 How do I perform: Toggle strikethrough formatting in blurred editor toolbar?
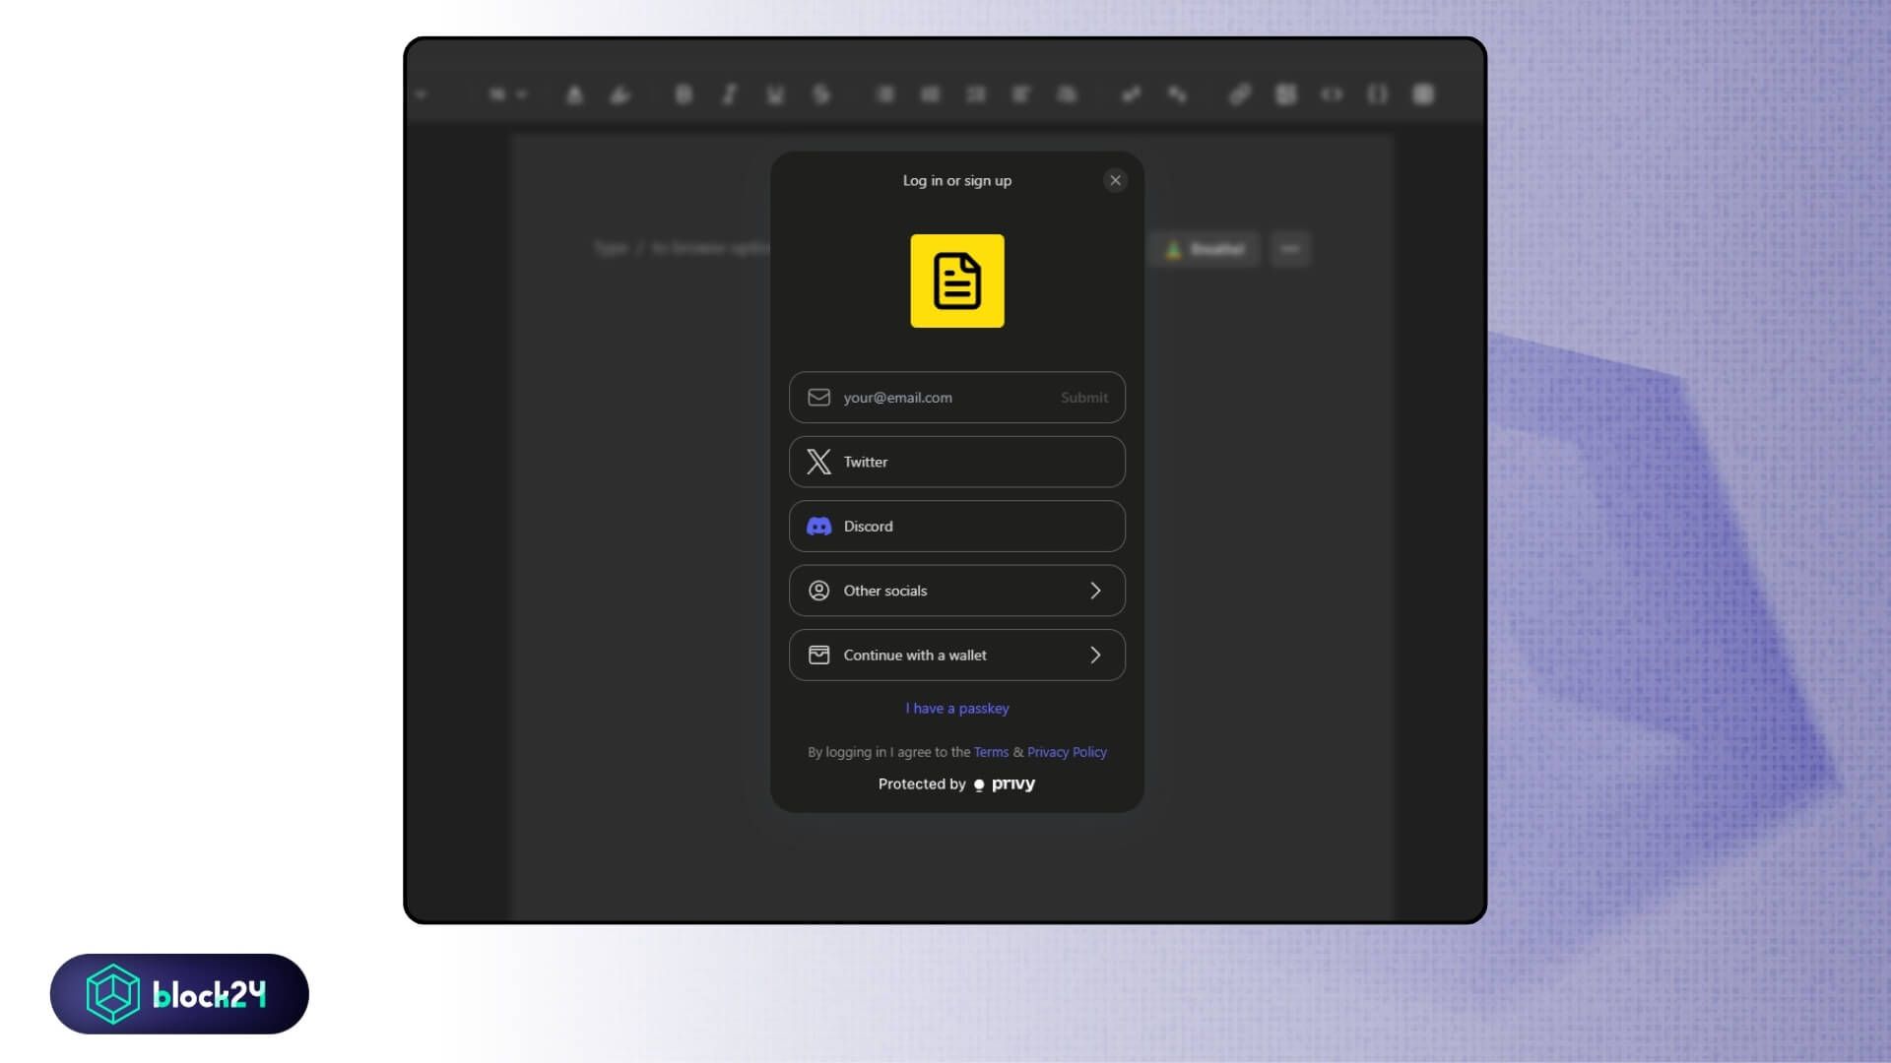(x=821, y=94)
